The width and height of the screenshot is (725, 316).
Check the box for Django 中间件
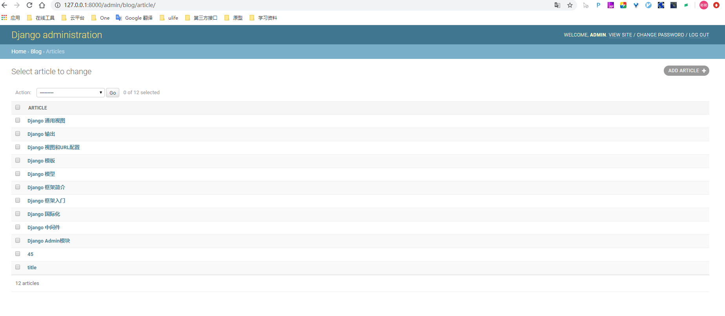18,227
